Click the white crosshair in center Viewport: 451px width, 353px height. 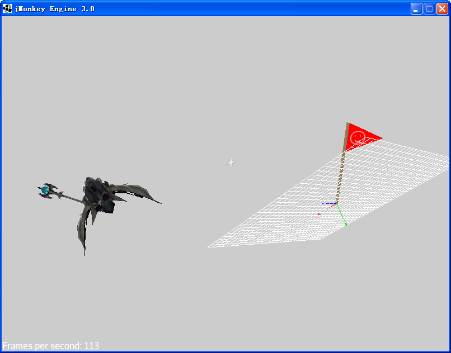click(231, 163)
